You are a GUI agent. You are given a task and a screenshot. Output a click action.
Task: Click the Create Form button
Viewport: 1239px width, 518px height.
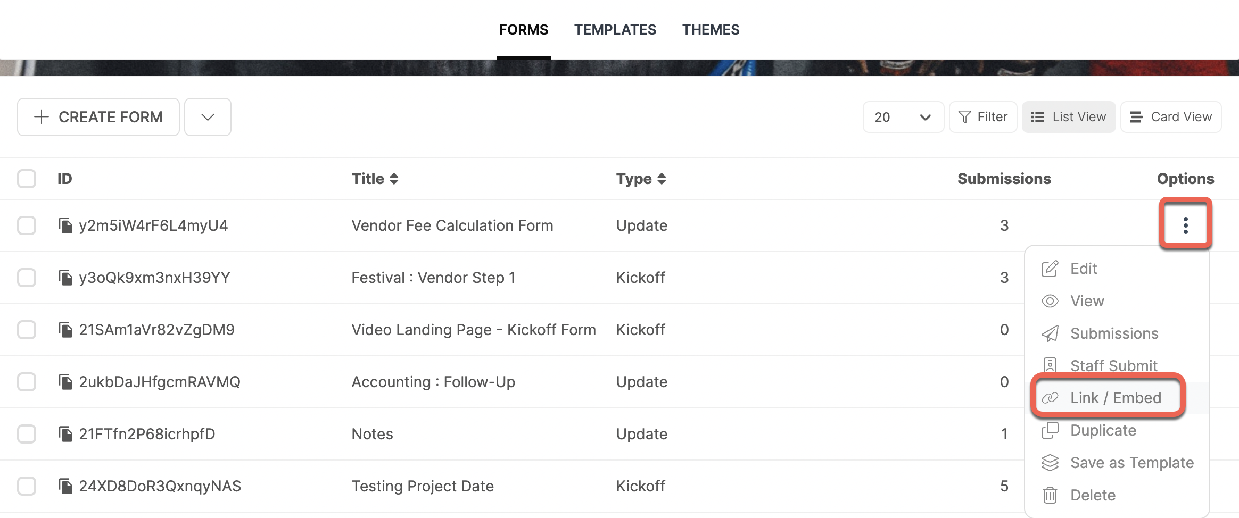click(x=98, y=117)
